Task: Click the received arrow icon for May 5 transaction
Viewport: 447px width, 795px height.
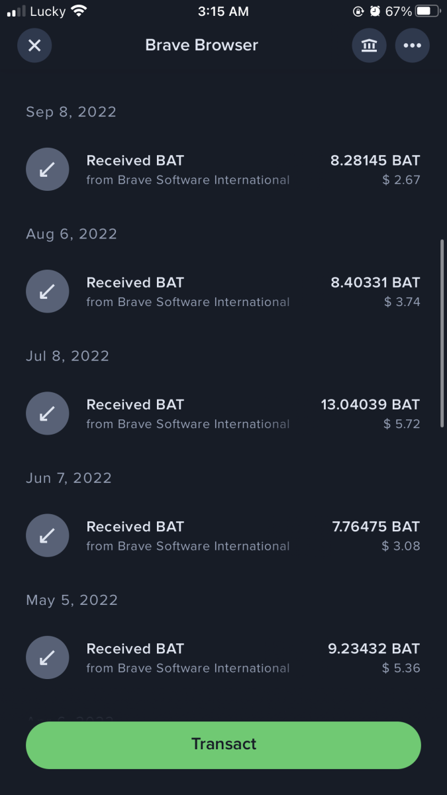Action: [47, 657]
